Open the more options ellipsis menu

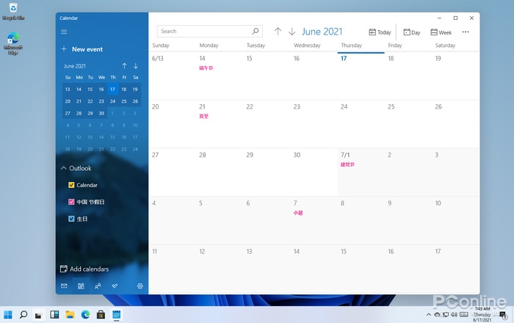(466, 32)
